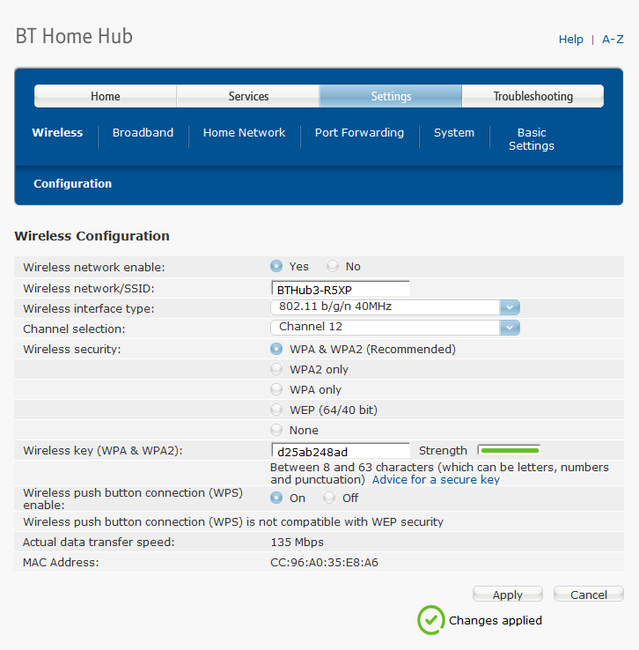Click the key Strength indicator bar

[x=510, y=450]
